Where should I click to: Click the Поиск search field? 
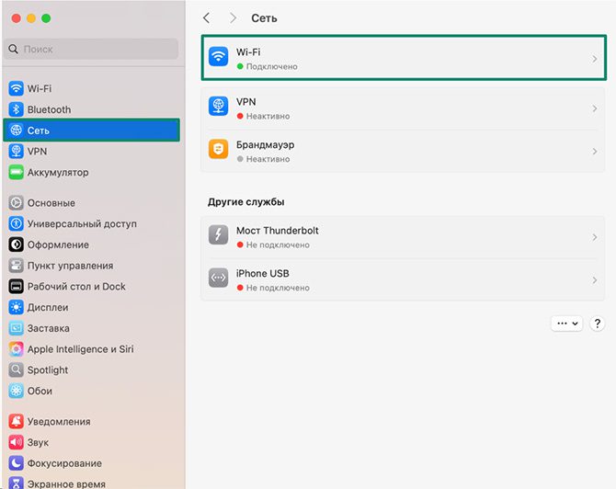click(91, 49)
